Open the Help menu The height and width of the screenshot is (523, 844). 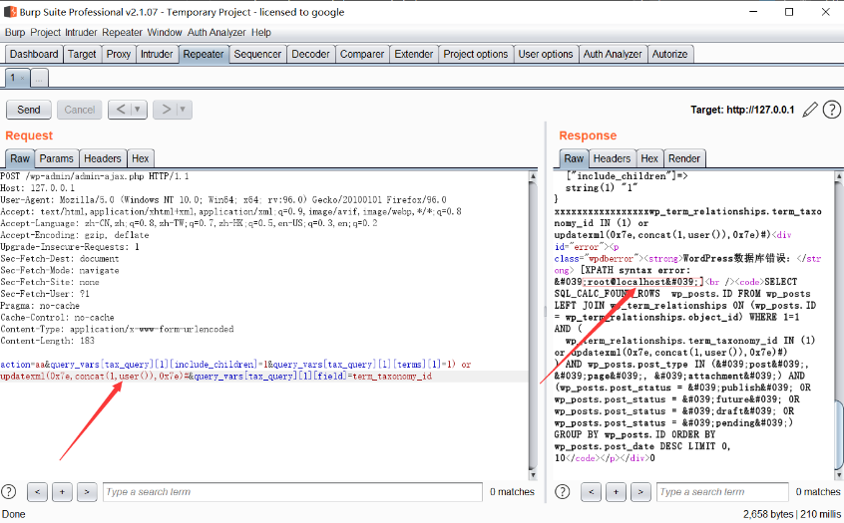coord(261,32)
